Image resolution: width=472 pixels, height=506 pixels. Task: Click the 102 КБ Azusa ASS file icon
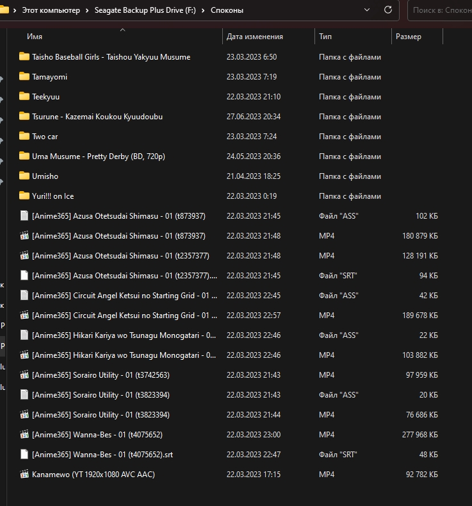24,215
